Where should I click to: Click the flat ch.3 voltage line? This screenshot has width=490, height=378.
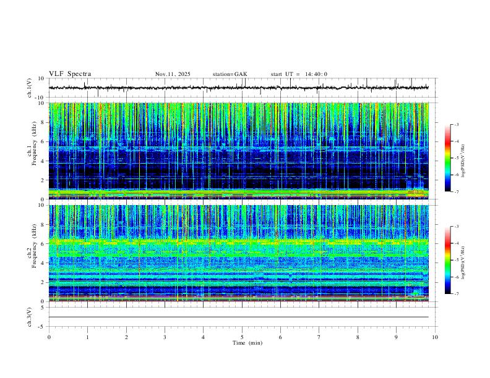(238, 317)
